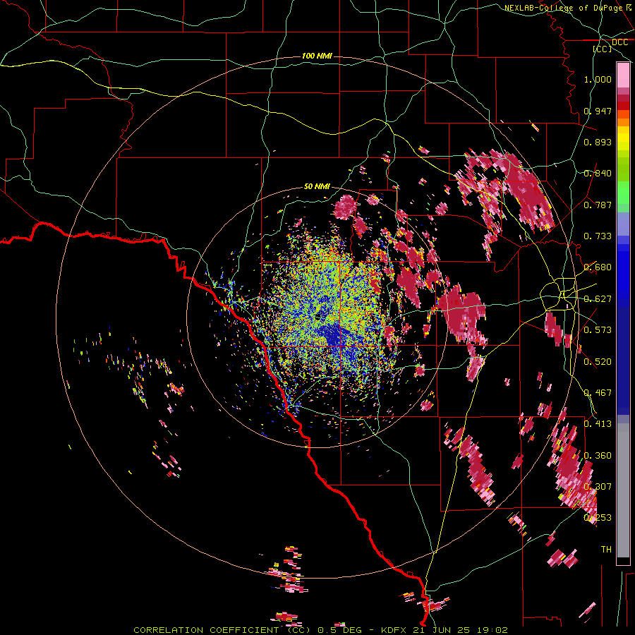Viewport: 635px width, 635px height.
Task: Select the 0.307 legend value
Action: (598, 487)
